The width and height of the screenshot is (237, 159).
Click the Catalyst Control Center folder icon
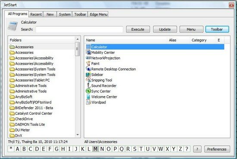[x=12, y=113]
